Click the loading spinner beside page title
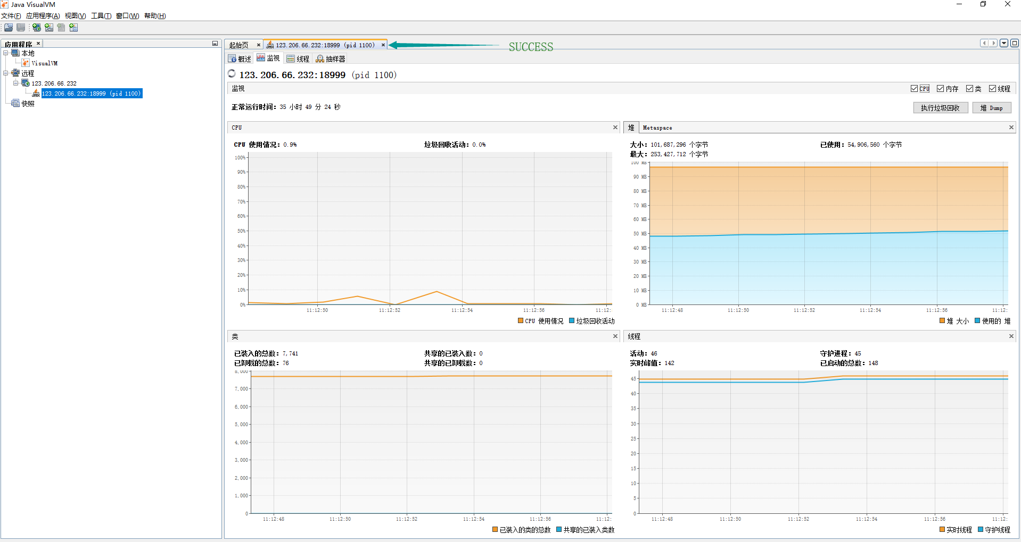Viewport: 1021px width, 542px height. pyautogui.click(x=232, y=74)
